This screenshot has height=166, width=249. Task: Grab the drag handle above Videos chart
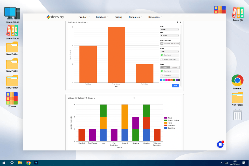coord(134,98)
